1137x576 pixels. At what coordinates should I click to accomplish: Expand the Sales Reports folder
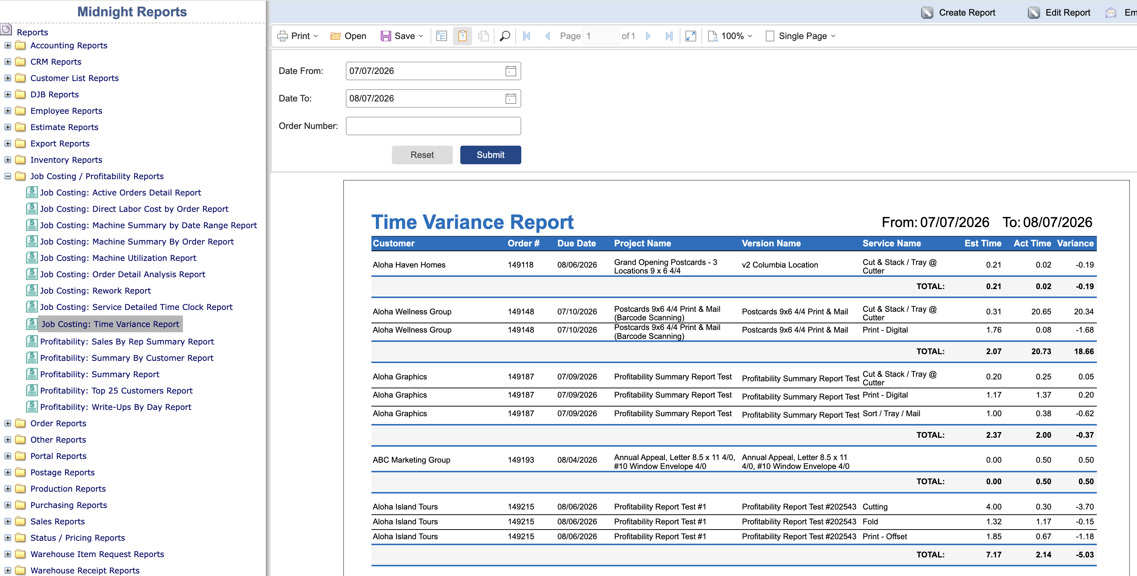(7, 521)
